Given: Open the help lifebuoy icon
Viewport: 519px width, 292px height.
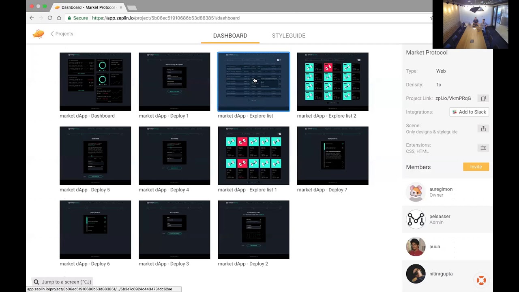Looking at the screenshot, I should coord(481,280).
